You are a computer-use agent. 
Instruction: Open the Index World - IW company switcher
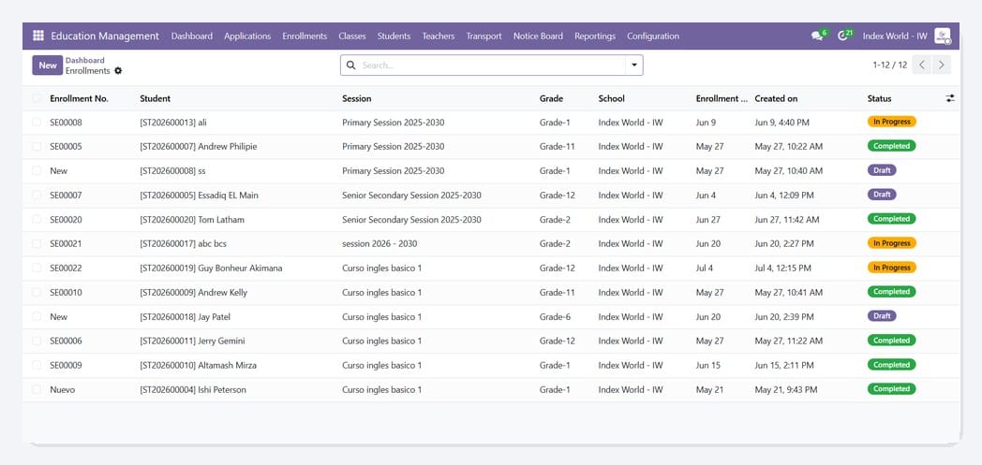pyautogui.click(x=894, y=36)
